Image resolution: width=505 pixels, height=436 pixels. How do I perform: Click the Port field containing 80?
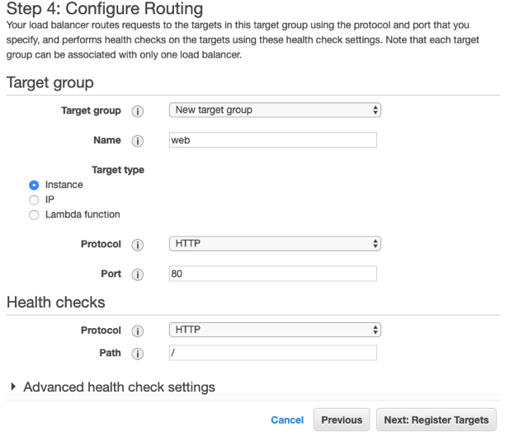(273, 274)
